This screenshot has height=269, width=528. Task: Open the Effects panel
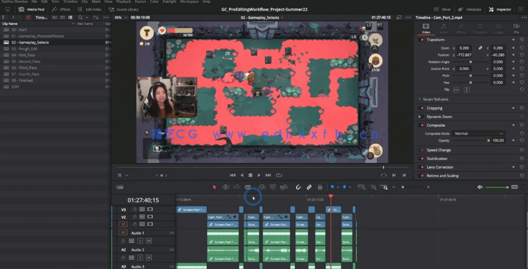point(61,9)
